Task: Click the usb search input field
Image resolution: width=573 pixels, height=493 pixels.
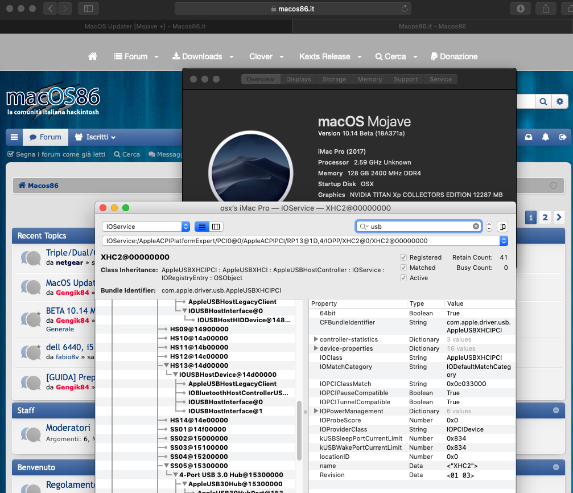Action: 421,227
